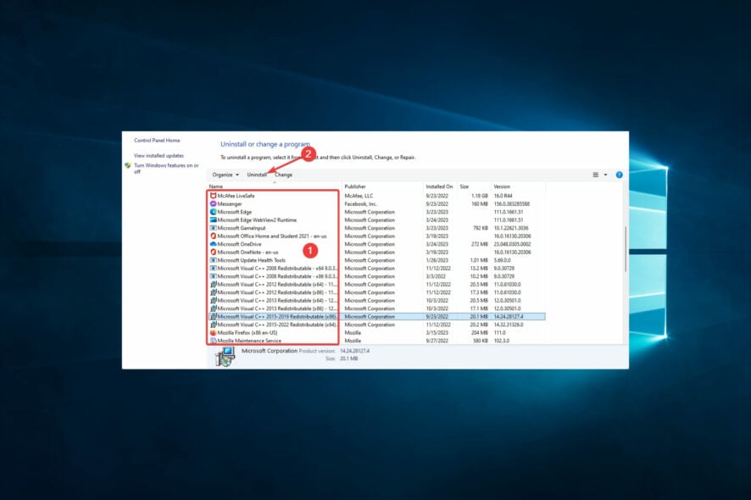This screenshot has height=500, width=751.
Task: Click the Visual C++ 2013 (x64) icon
Action: [213, 301]
